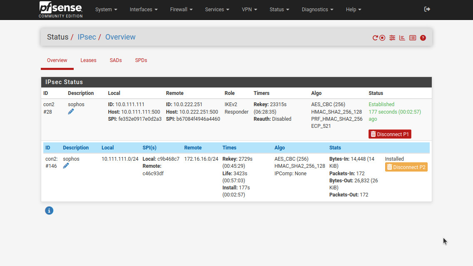This screenshot has height=266, width=473.
Task: Follow the IPsec breadcrumb link
Action: [87, 37]
